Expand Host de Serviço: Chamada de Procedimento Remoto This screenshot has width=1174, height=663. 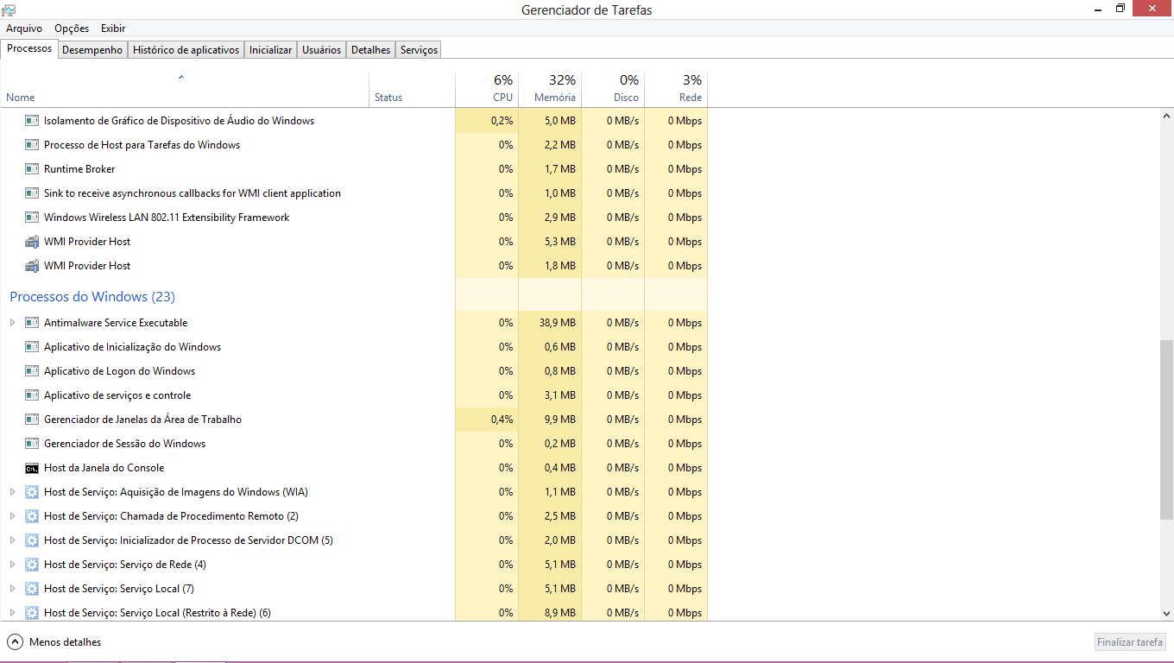[x=12, y=516]
